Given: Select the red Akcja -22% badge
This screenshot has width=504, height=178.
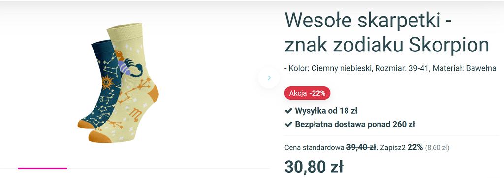Looking at the screenshot, I should tap(307, 94).
